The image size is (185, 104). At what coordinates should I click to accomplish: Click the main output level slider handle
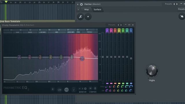pos(103,57)
